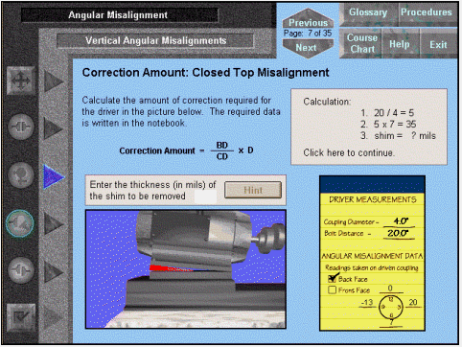Go to the Next page
This screenshot has width=462, height=347.
(x=307, y=48)
